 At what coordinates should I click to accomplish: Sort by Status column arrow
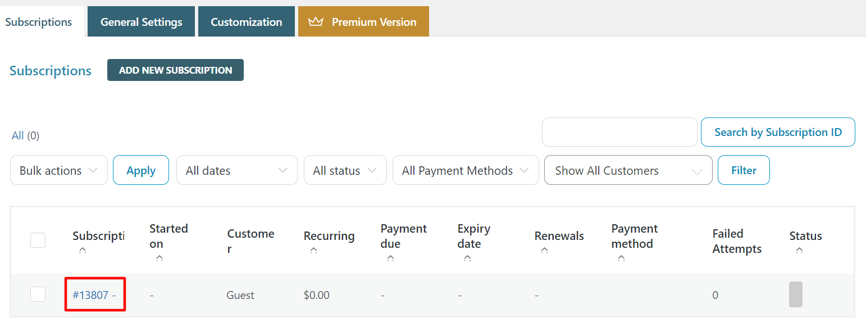[x=799, y=251]
